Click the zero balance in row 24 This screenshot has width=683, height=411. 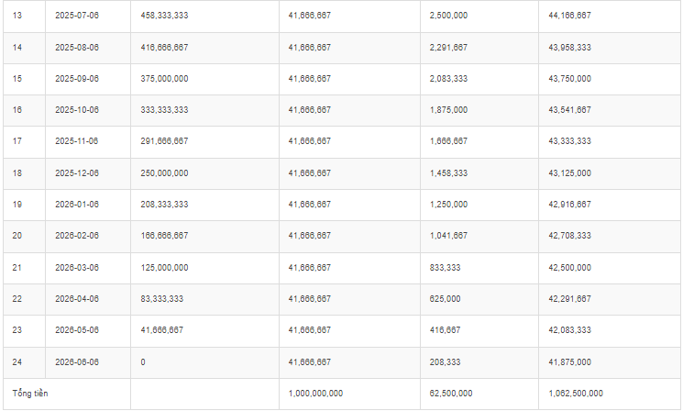pyautogui.click(x=143, y=361)
